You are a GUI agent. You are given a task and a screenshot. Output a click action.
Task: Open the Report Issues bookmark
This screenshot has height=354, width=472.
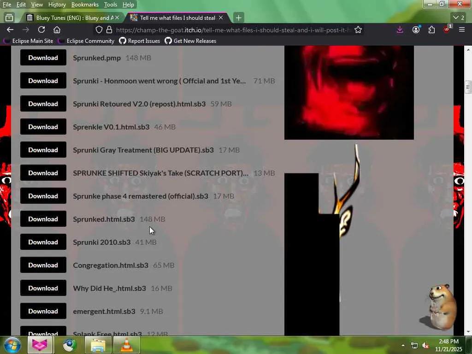point(140,41)
